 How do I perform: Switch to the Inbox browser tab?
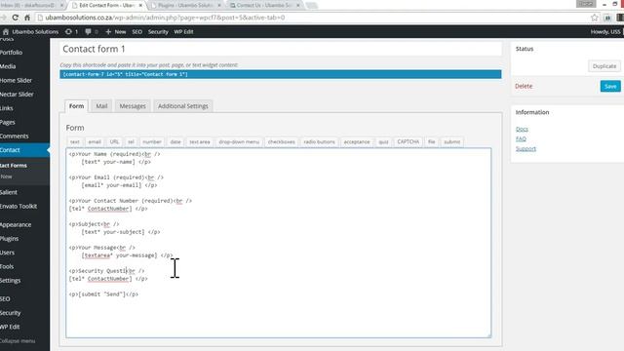pyautogui.click(x=31, y=5)
